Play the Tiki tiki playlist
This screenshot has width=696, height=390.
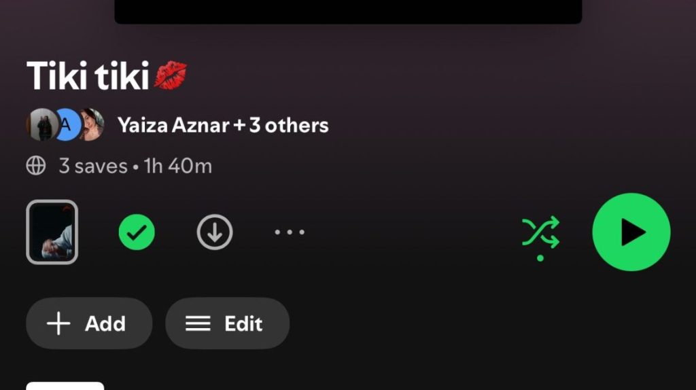click(x=631, y=232)
